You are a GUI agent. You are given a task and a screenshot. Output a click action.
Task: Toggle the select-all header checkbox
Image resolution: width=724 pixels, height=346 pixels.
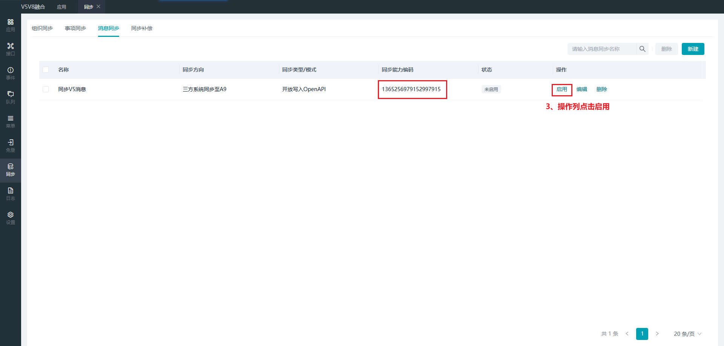coord(46,70)
